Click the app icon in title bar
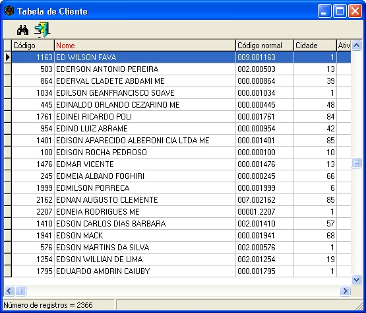 9,11
